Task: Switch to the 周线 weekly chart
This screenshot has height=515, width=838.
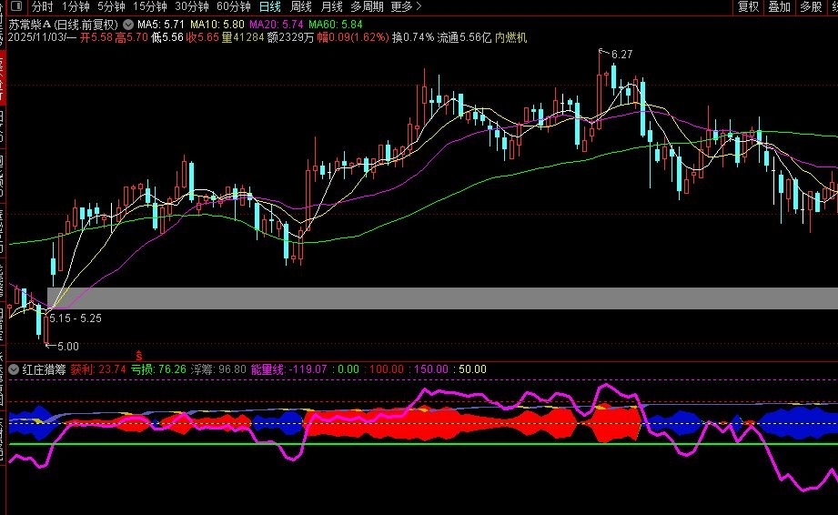Action: pos(300,7)
